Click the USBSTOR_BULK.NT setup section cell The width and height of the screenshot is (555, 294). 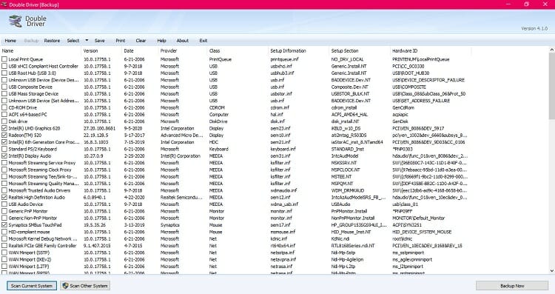tap(351, 94)
